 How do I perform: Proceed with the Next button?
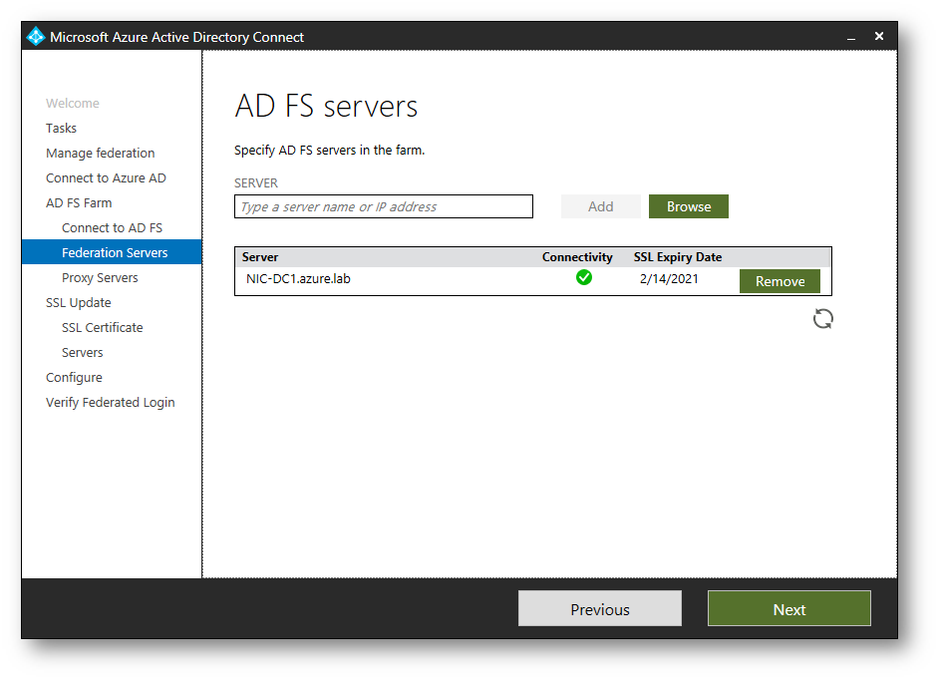pos(788,609)
